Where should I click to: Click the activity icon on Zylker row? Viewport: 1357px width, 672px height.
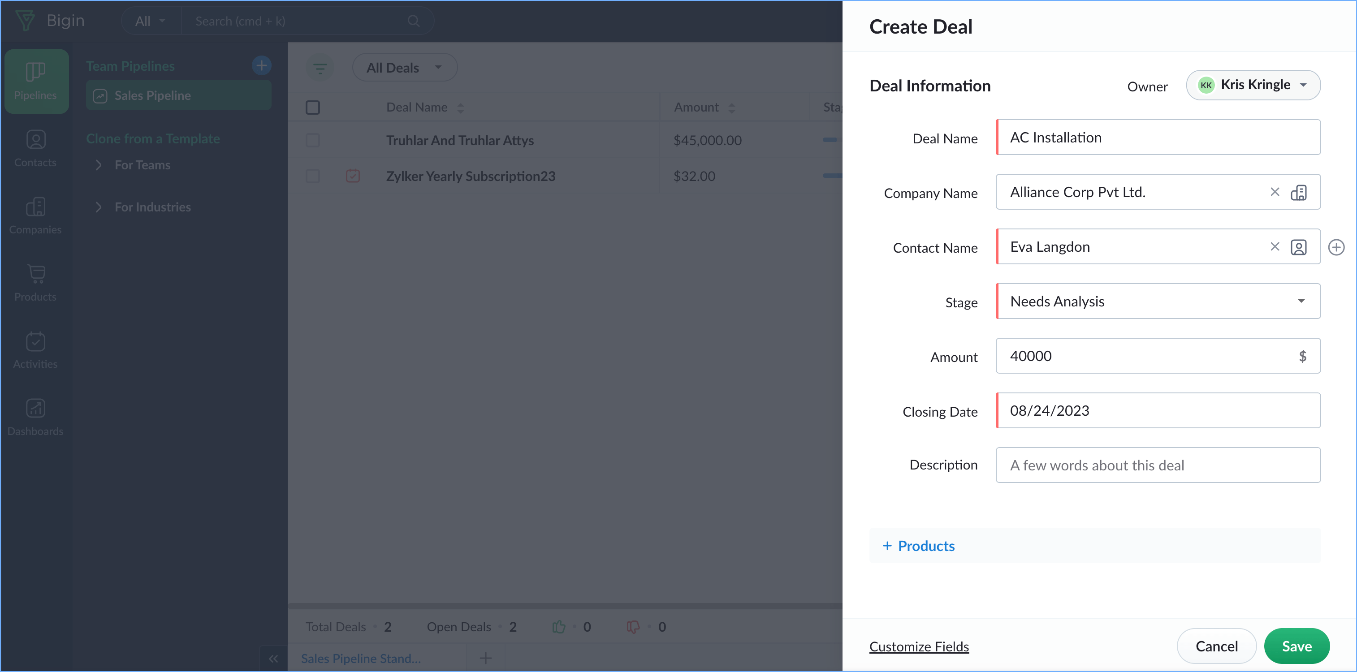pos(352,175)
